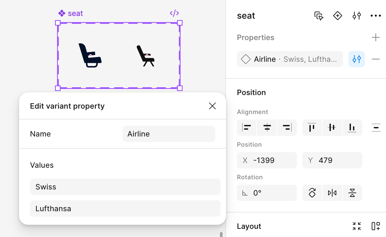Viewport: 386px width, 237px height.
Task: Click the bottom-right selection handle of seat frame
Action: (180, 88)
